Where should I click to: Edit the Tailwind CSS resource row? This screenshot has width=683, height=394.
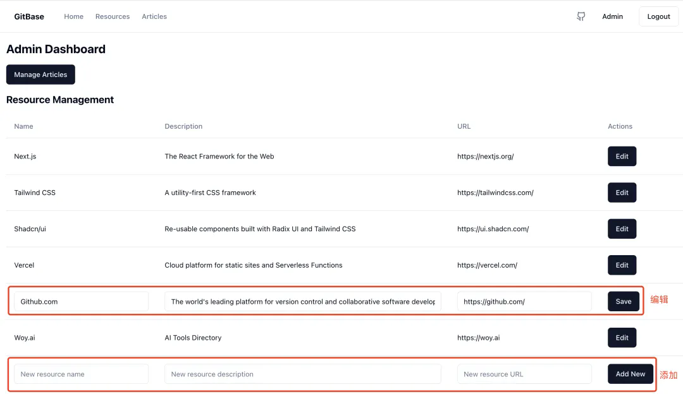pos(622,193)
